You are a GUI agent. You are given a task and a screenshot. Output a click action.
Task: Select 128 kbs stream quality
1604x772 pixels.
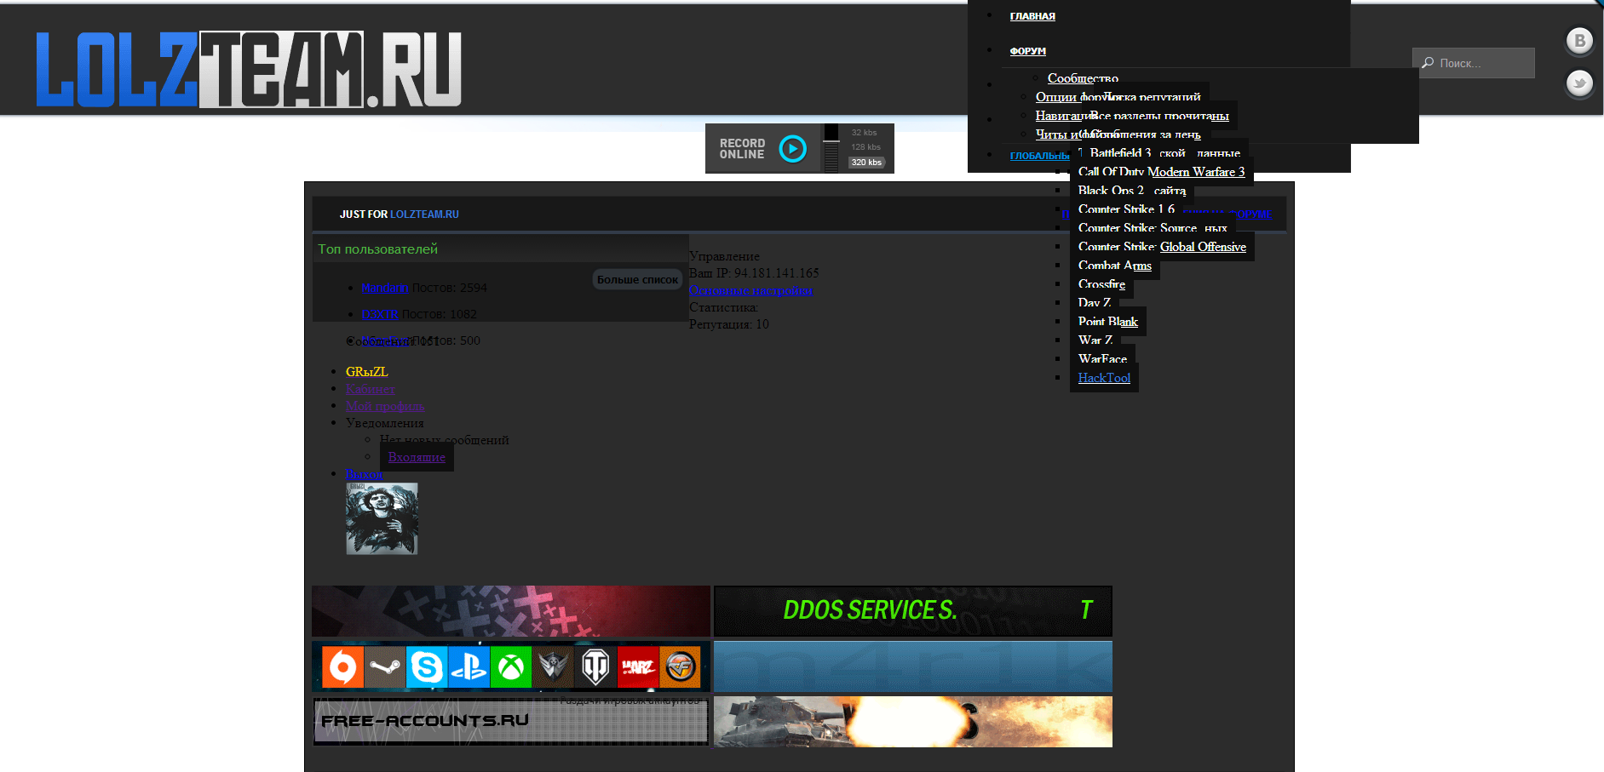click(865, 147)
